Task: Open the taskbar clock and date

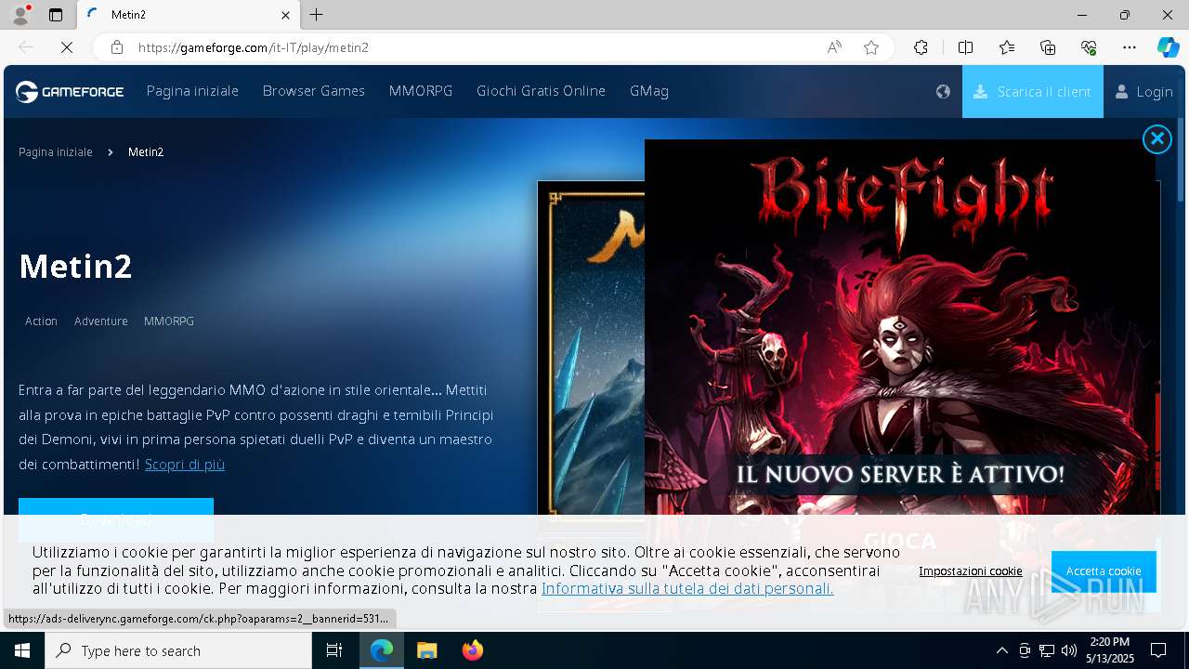Action: tap(1110, 650)
